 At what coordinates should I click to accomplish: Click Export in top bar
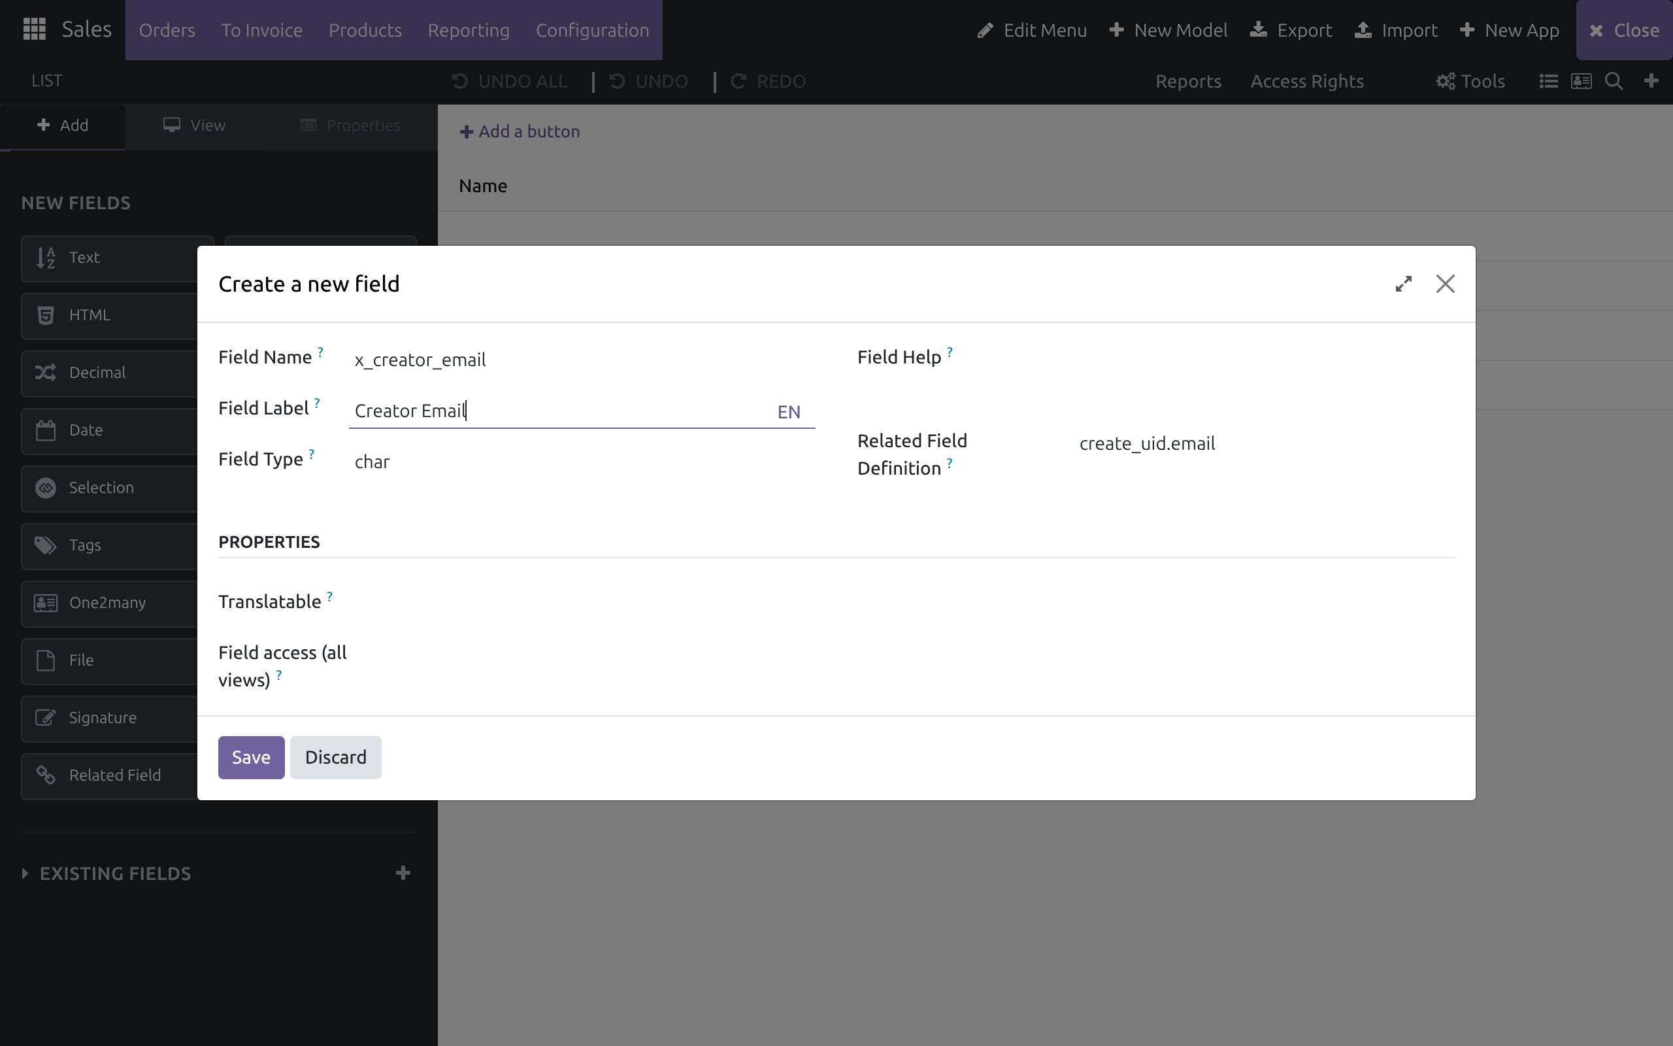tap(1291, 30)
